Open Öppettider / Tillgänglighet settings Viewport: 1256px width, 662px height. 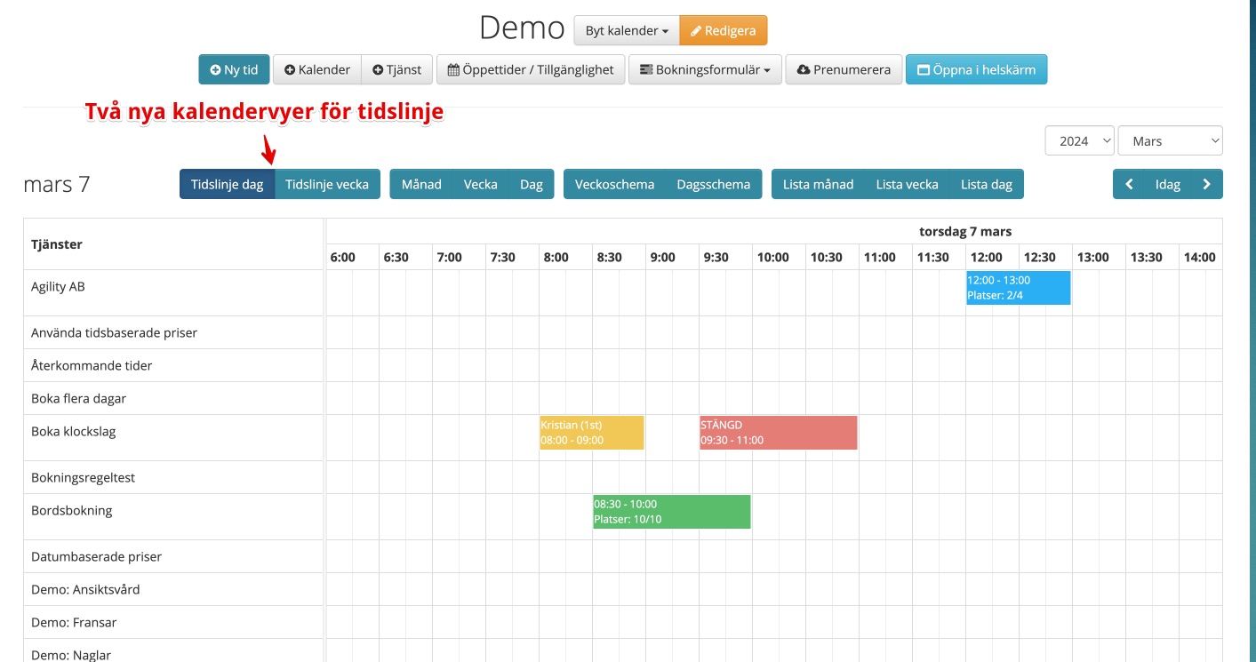tap(531, 69)
